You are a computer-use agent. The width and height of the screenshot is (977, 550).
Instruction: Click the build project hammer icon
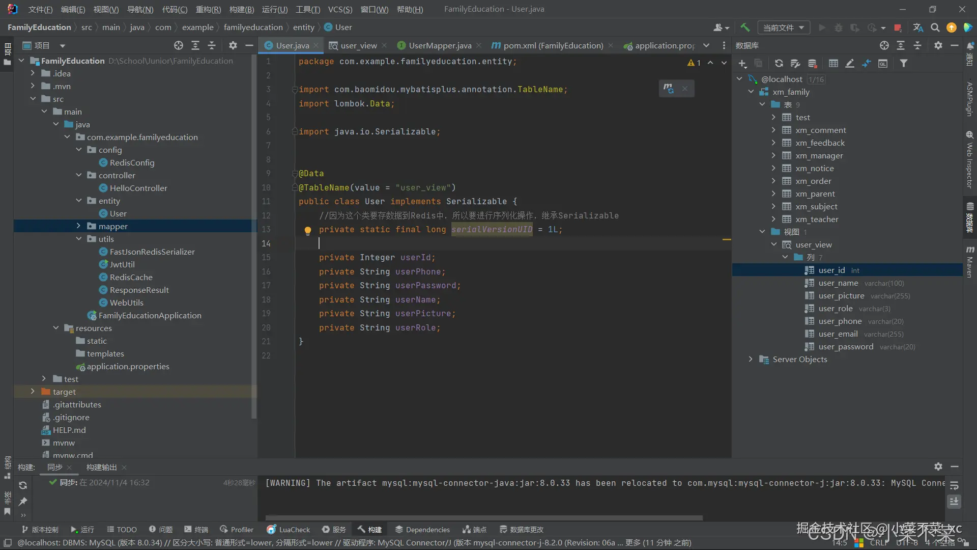pos(745,28)
